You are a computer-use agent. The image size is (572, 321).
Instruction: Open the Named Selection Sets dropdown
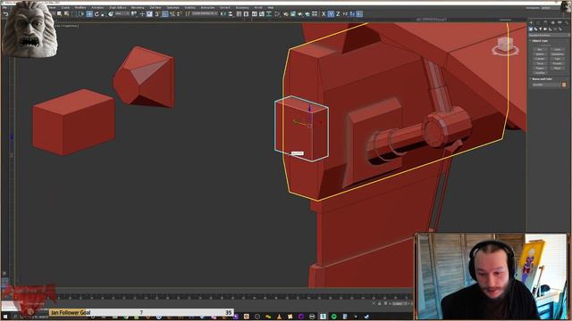tap(205, 13)
